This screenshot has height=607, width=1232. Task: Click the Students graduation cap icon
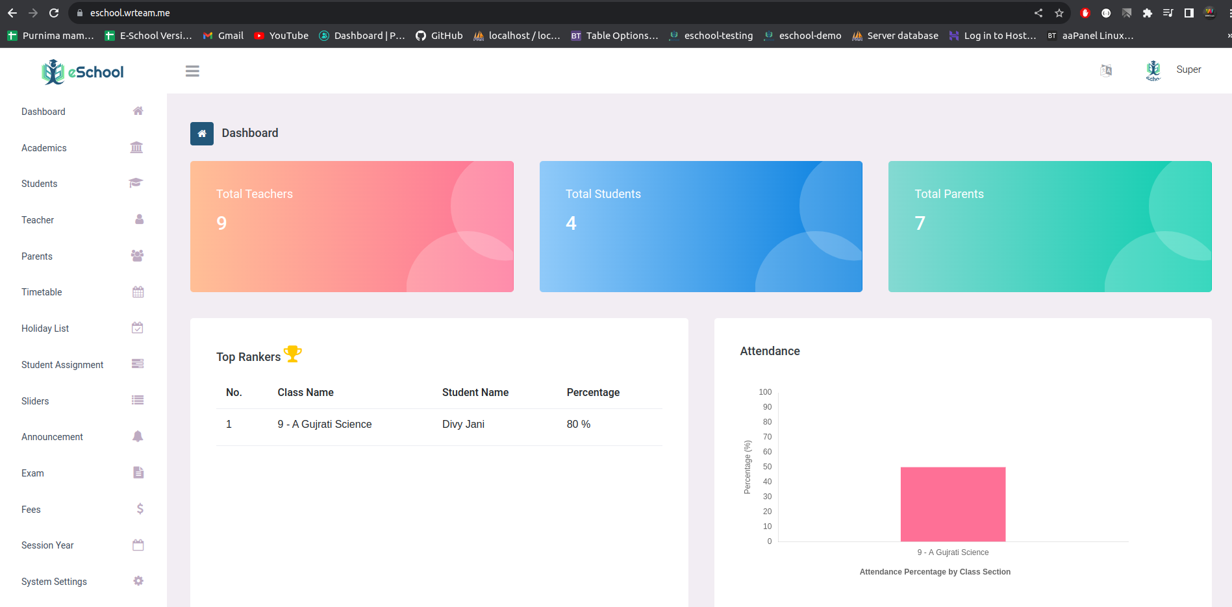(x=136, y=183)
